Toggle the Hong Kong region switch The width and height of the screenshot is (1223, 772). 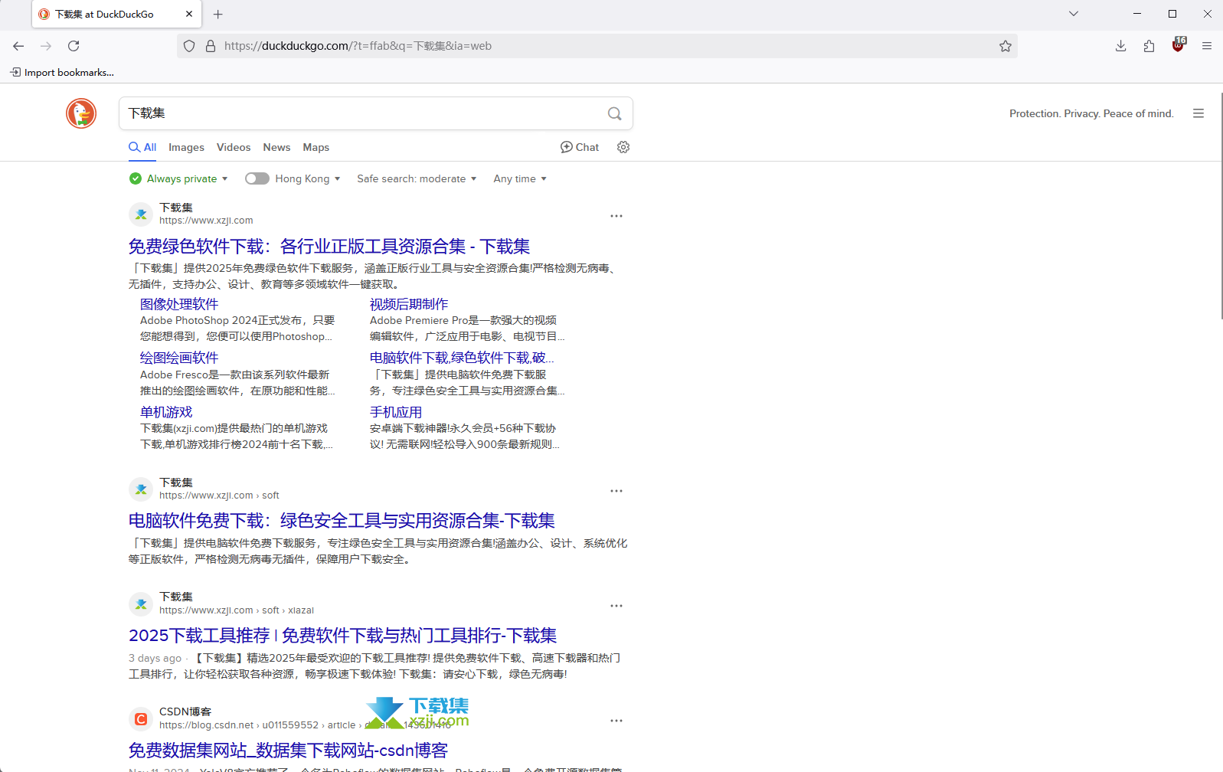(x=257, y=178)
